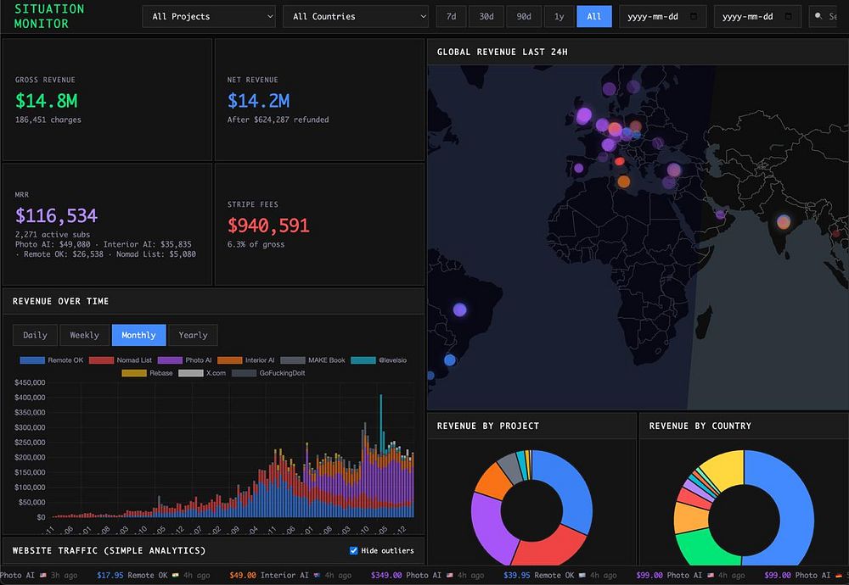
Task: Select the 7d time range
Action: point(451,17)
